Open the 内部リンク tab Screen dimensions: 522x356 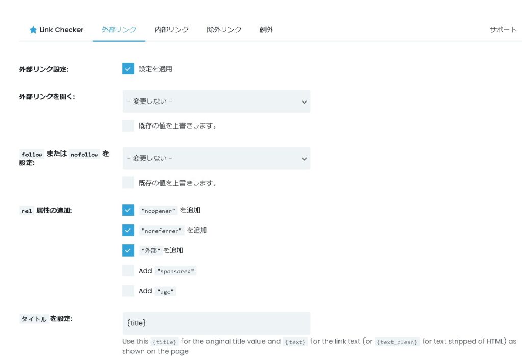[x=171, y=30]
